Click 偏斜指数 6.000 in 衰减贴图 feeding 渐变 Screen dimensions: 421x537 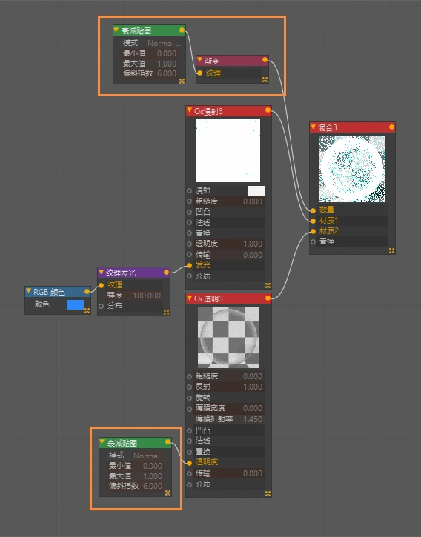[x=150, y=73]
